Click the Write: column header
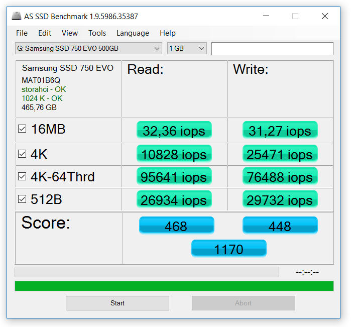 [x=251, y=69]
